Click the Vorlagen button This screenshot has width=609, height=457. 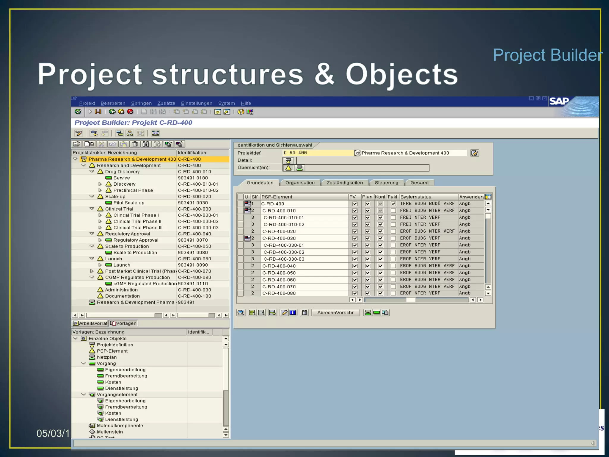123,323
